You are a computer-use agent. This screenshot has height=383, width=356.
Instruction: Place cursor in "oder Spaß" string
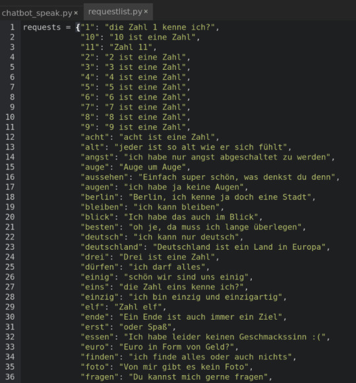pos(146,327)
